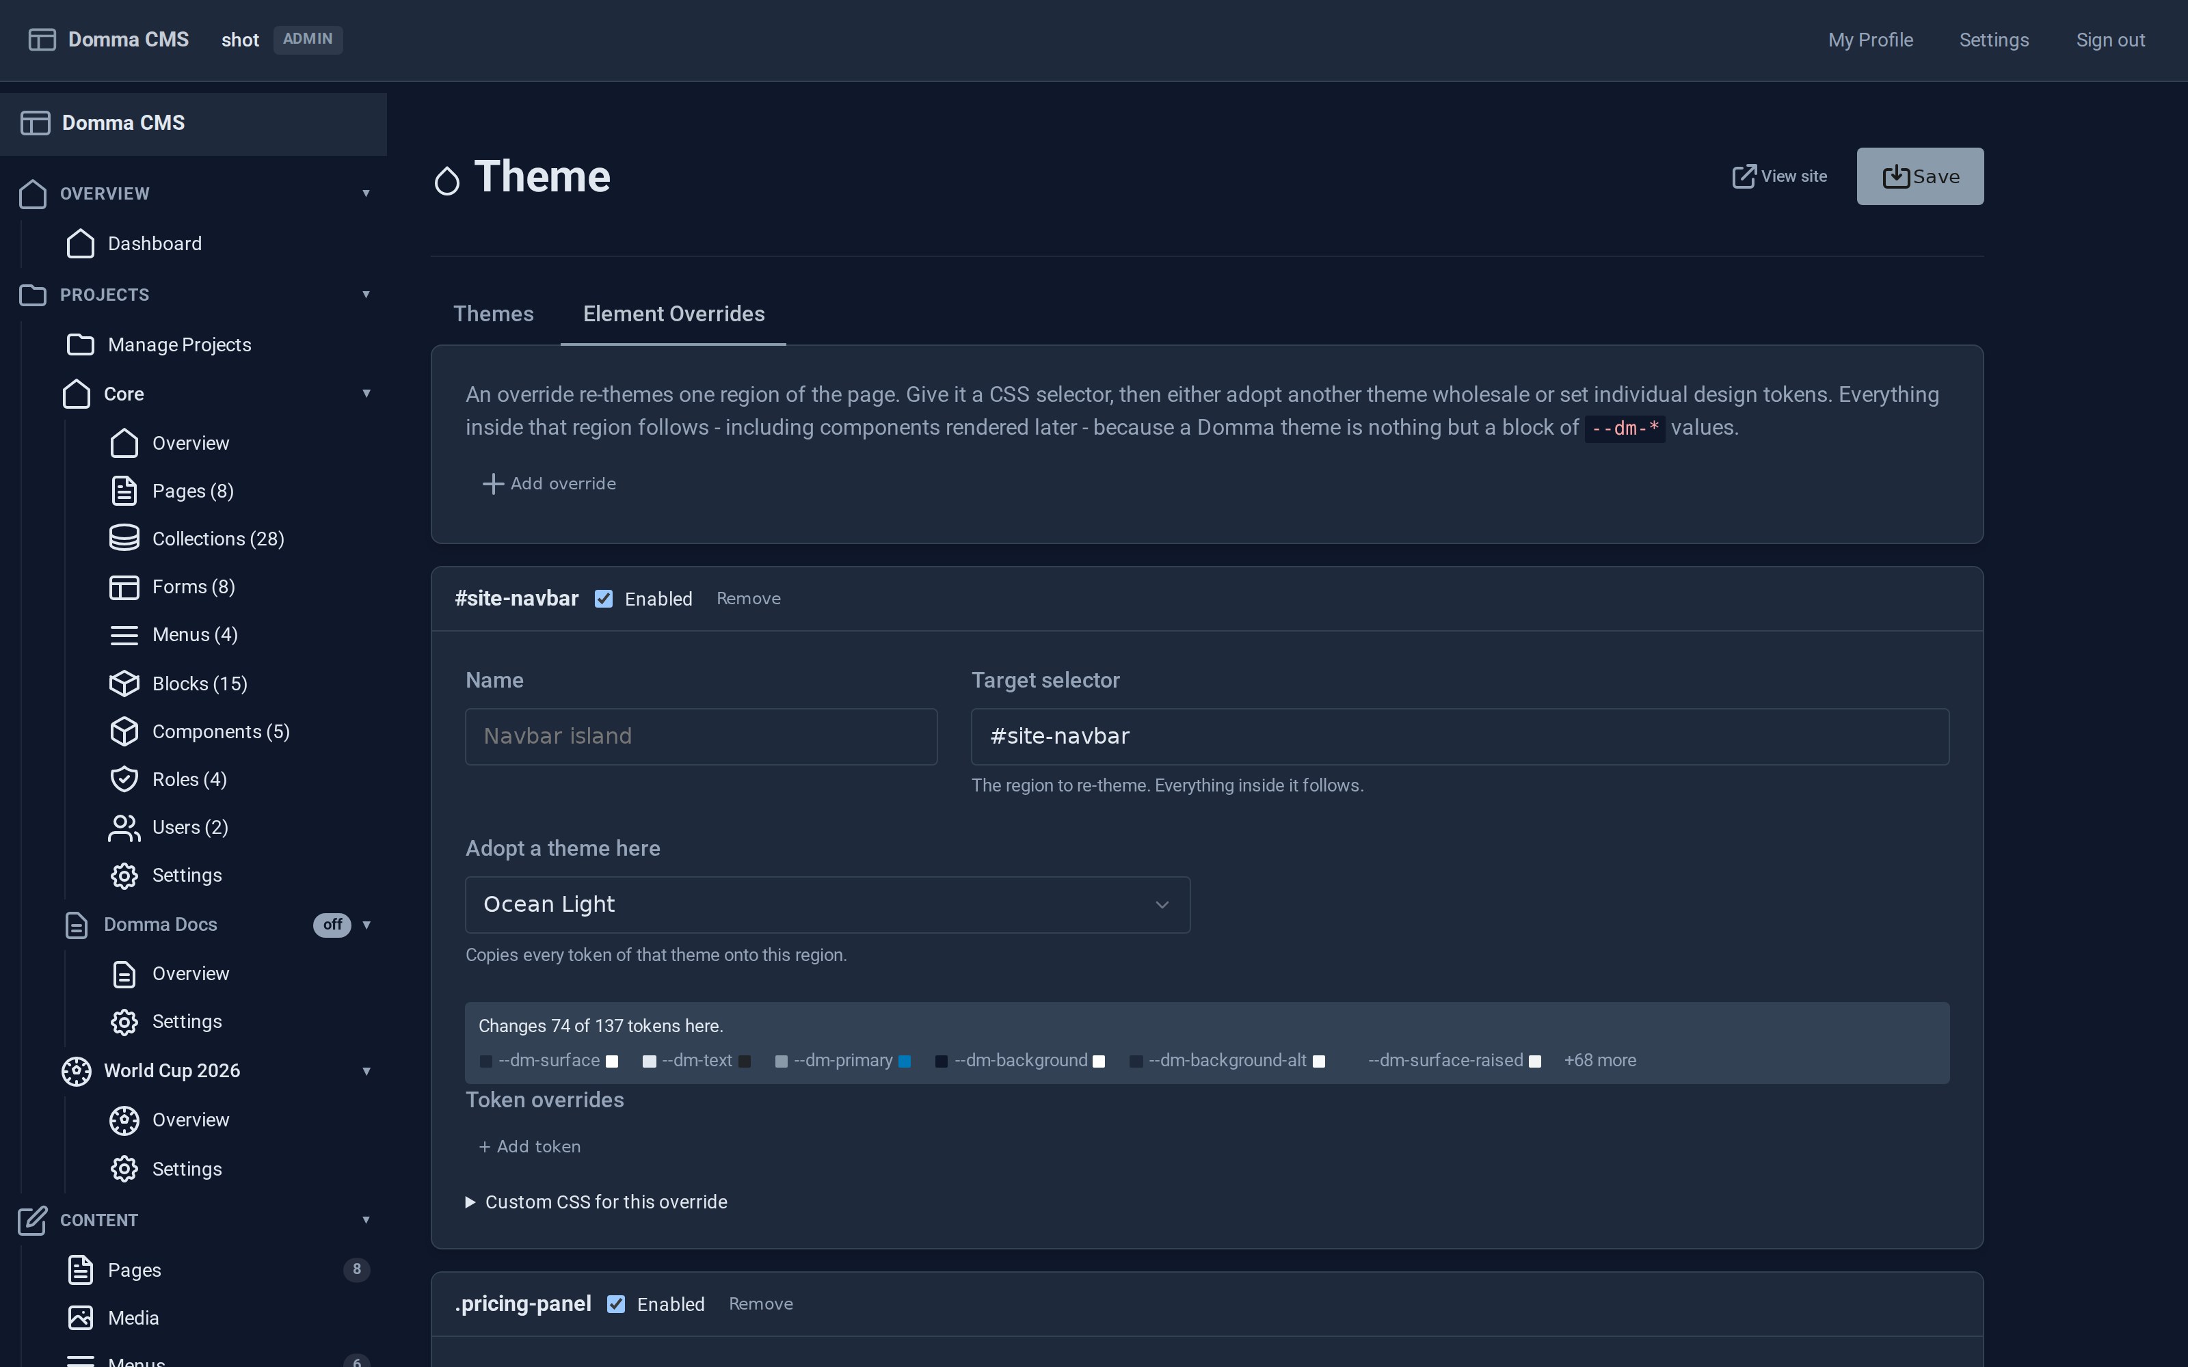Viewport: 2188px width, 1367px height.
Task: Click the Theme droplet icon beside the heading
Action: 446,181
